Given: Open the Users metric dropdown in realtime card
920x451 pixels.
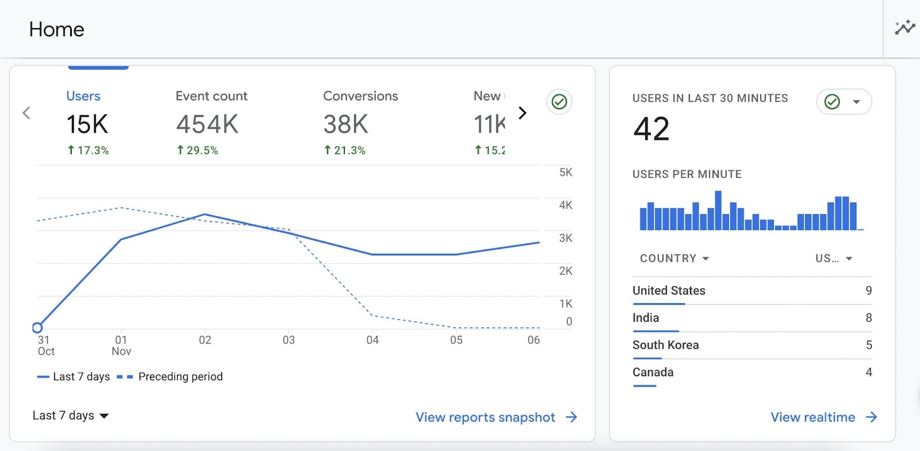Looking at the screenshot, I should (x=834, y=258).
